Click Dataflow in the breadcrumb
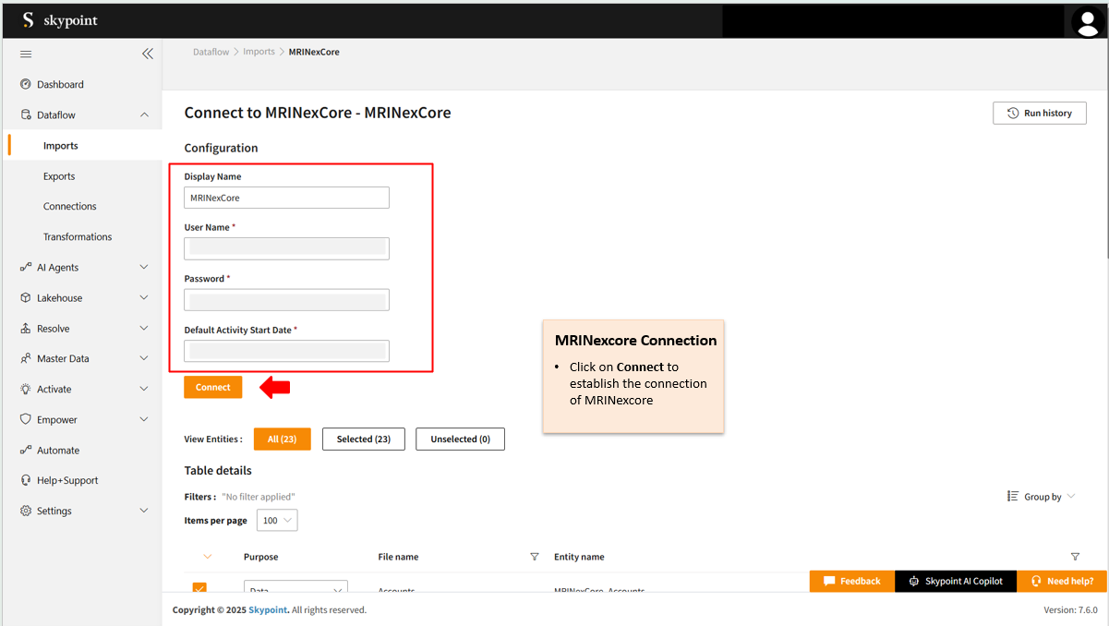The width and height of the screenshot is (1109, 626). coord(211,52)
